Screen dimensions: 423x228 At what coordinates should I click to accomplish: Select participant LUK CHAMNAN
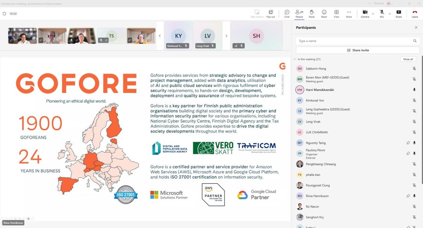(x=356, y=132)
